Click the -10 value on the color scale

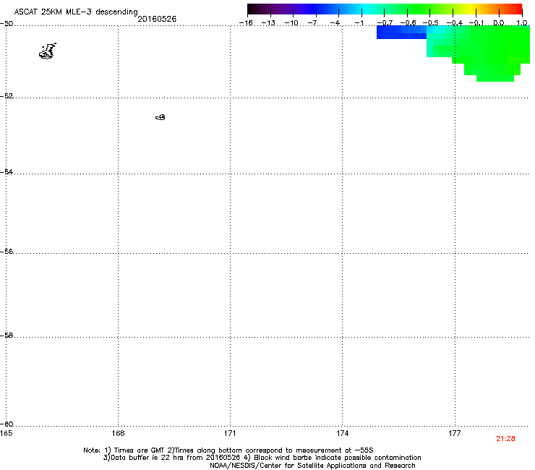(x=291, y=23)
